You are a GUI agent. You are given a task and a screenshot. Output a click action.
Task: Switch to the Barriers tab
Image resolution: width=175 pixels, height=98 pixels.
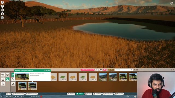click(x=71, y=94)
